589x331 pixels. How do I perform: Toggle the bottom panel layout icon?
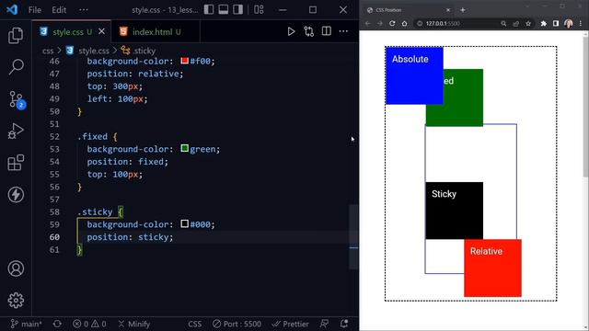[223, 9]
